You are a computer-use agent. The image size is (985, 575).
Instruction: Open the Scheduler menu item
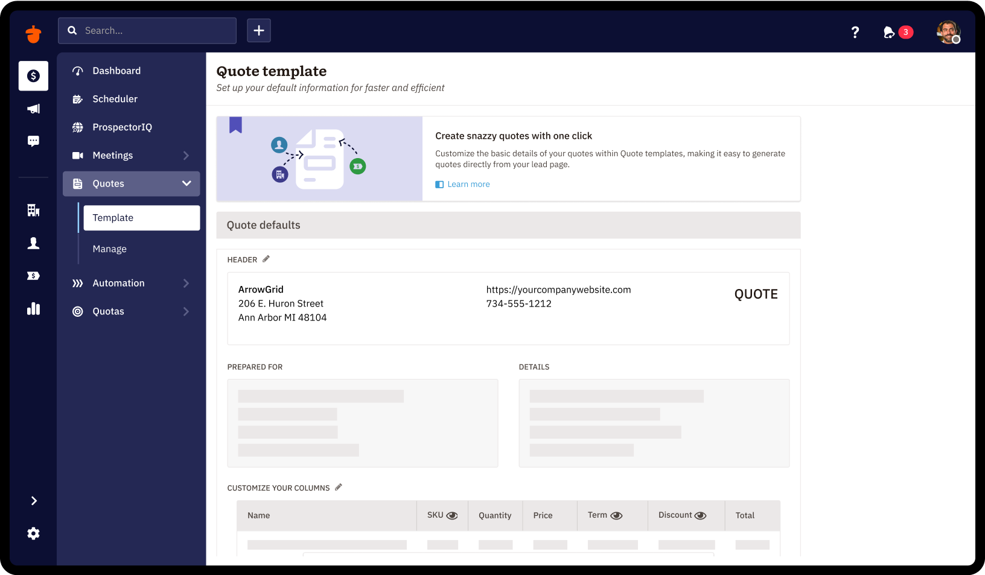[x=115, y=99]
